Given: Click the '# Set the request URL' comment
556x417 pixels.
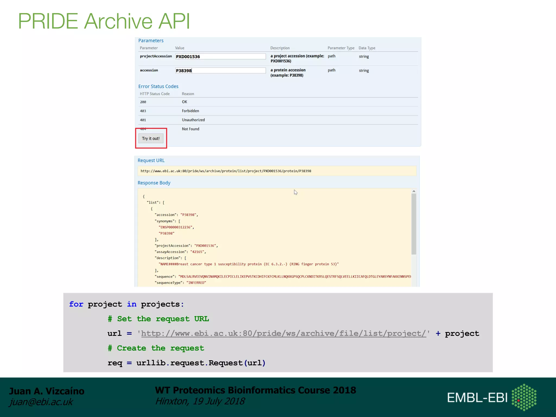Looking at the screenshot, I should point(158,319).
